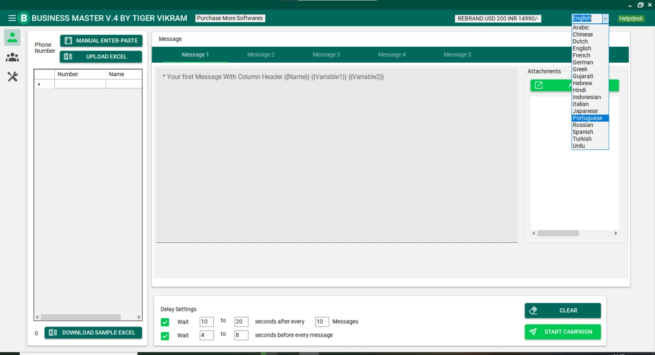Edit the per-message wait field showing 8

[x=241, y=335]
